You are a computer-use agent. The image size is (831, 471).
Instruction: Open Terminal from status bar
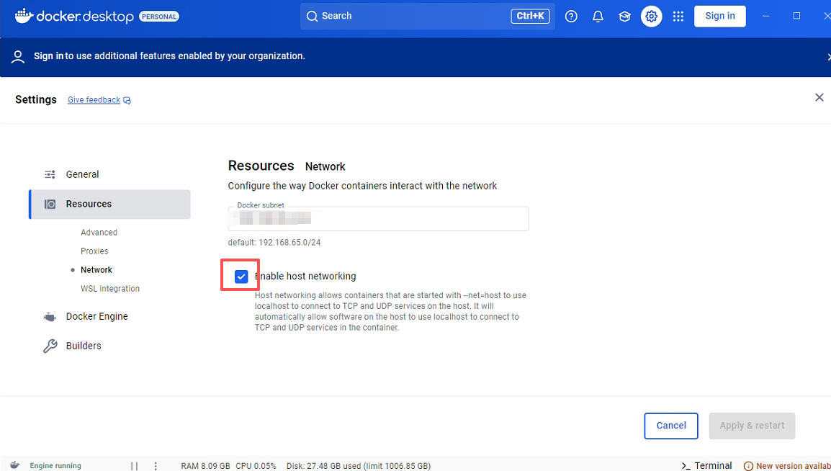706,465
